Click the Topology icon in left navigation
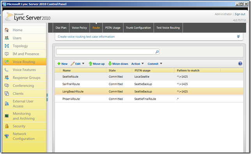Screen dimensions: 251x154 7,46
